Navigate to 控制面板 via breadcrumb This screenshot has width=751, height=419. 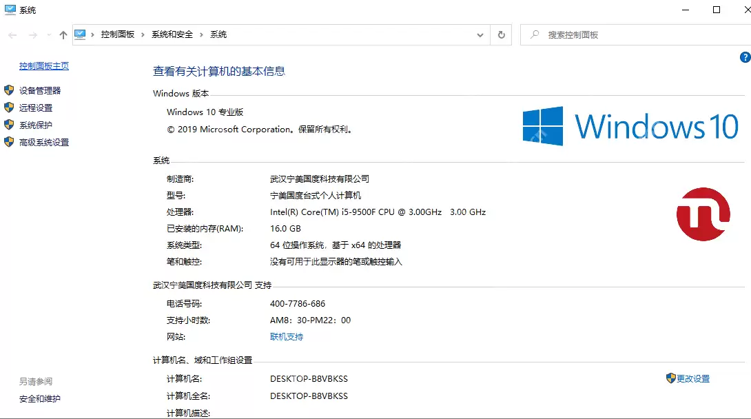point(118,34)
